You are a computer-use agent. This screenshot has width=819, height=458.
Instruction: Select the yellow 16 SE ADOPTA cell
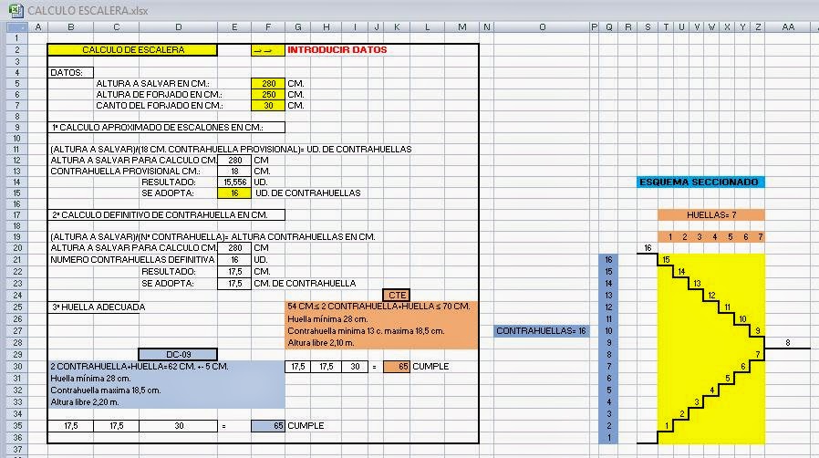point(234,193)
